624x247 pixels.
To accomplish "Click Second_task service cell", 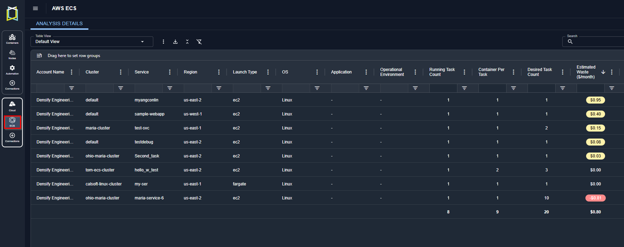I will point(147,156).
